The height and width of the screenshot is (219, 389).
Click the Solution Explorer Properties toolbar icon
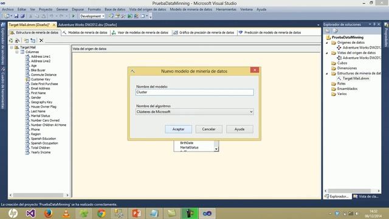(x=336, y=31)
